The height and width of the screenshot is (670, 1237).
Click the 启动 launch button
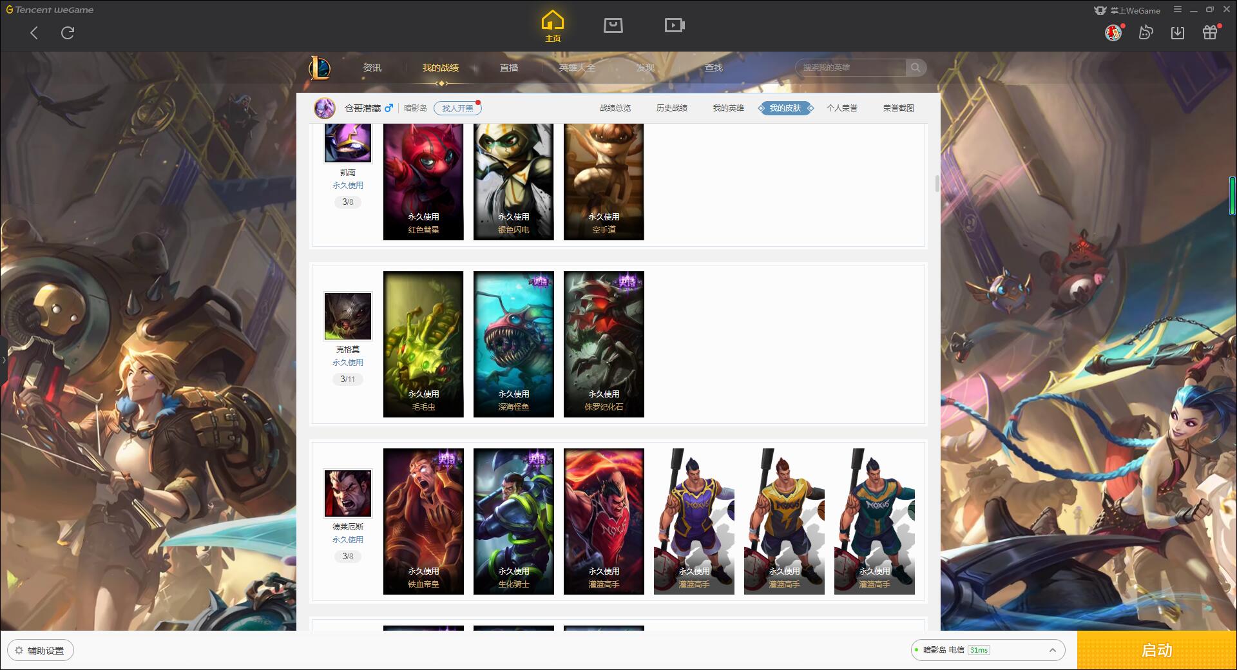pyautogui.click(x=1156, y=651)
